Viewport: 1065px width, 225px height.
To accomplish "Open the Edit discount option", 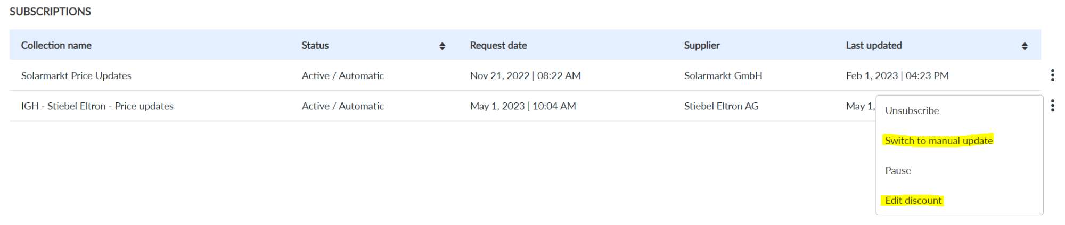I will click(x=913, y=201).
